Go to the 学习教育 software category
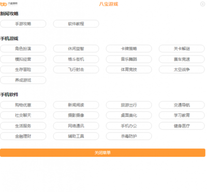 coord(182,115)
